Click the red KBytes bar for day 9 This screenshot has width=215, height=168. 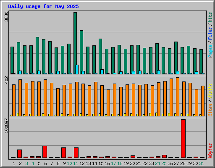pyautogui.click(x=63, y=152)
